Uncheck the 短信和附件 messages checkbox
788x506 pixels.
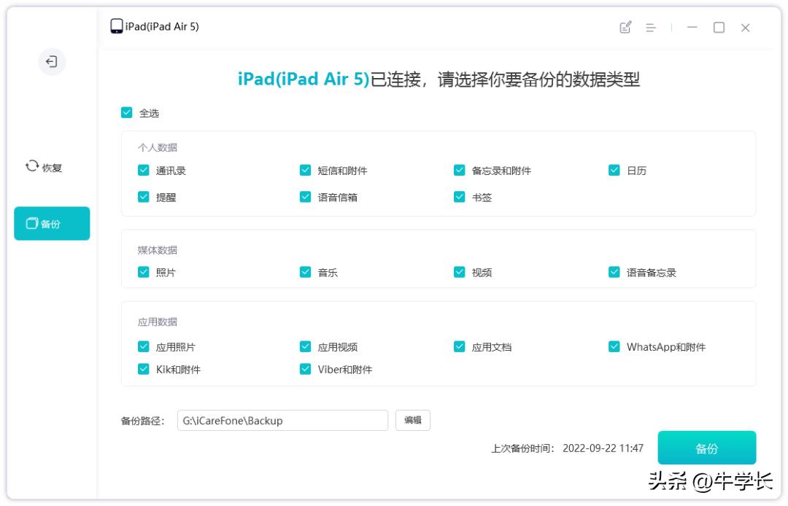(x=304, y=169)
